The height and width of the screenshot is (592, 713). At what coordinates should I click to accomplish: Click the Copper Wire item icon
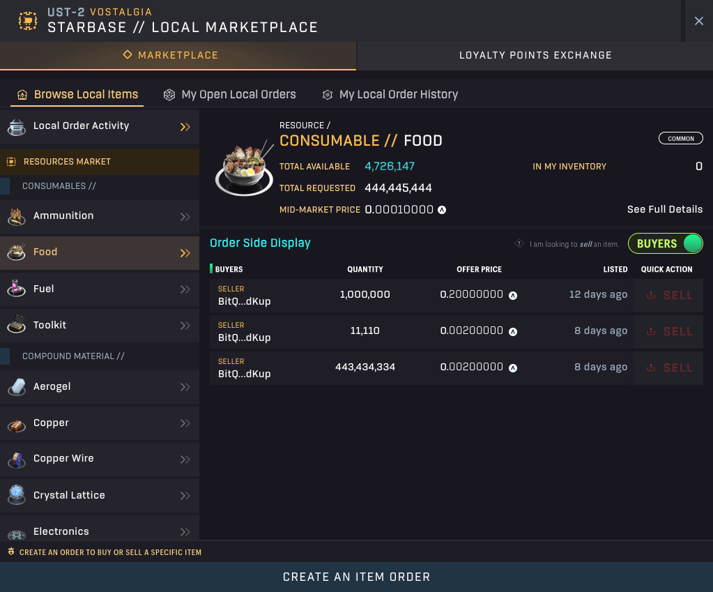(x=17, y=460)
